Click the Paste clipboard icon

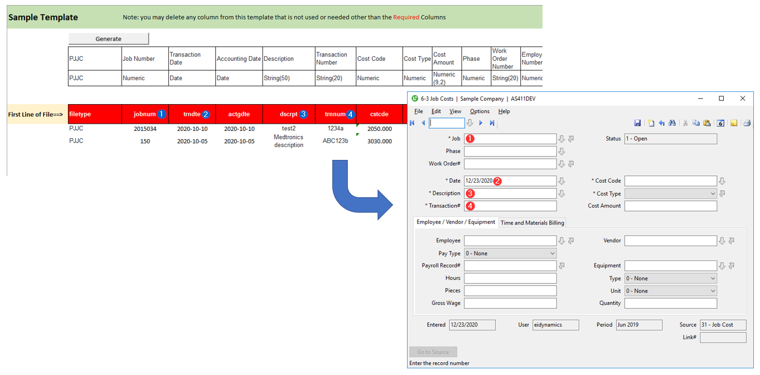click(707, 123)
